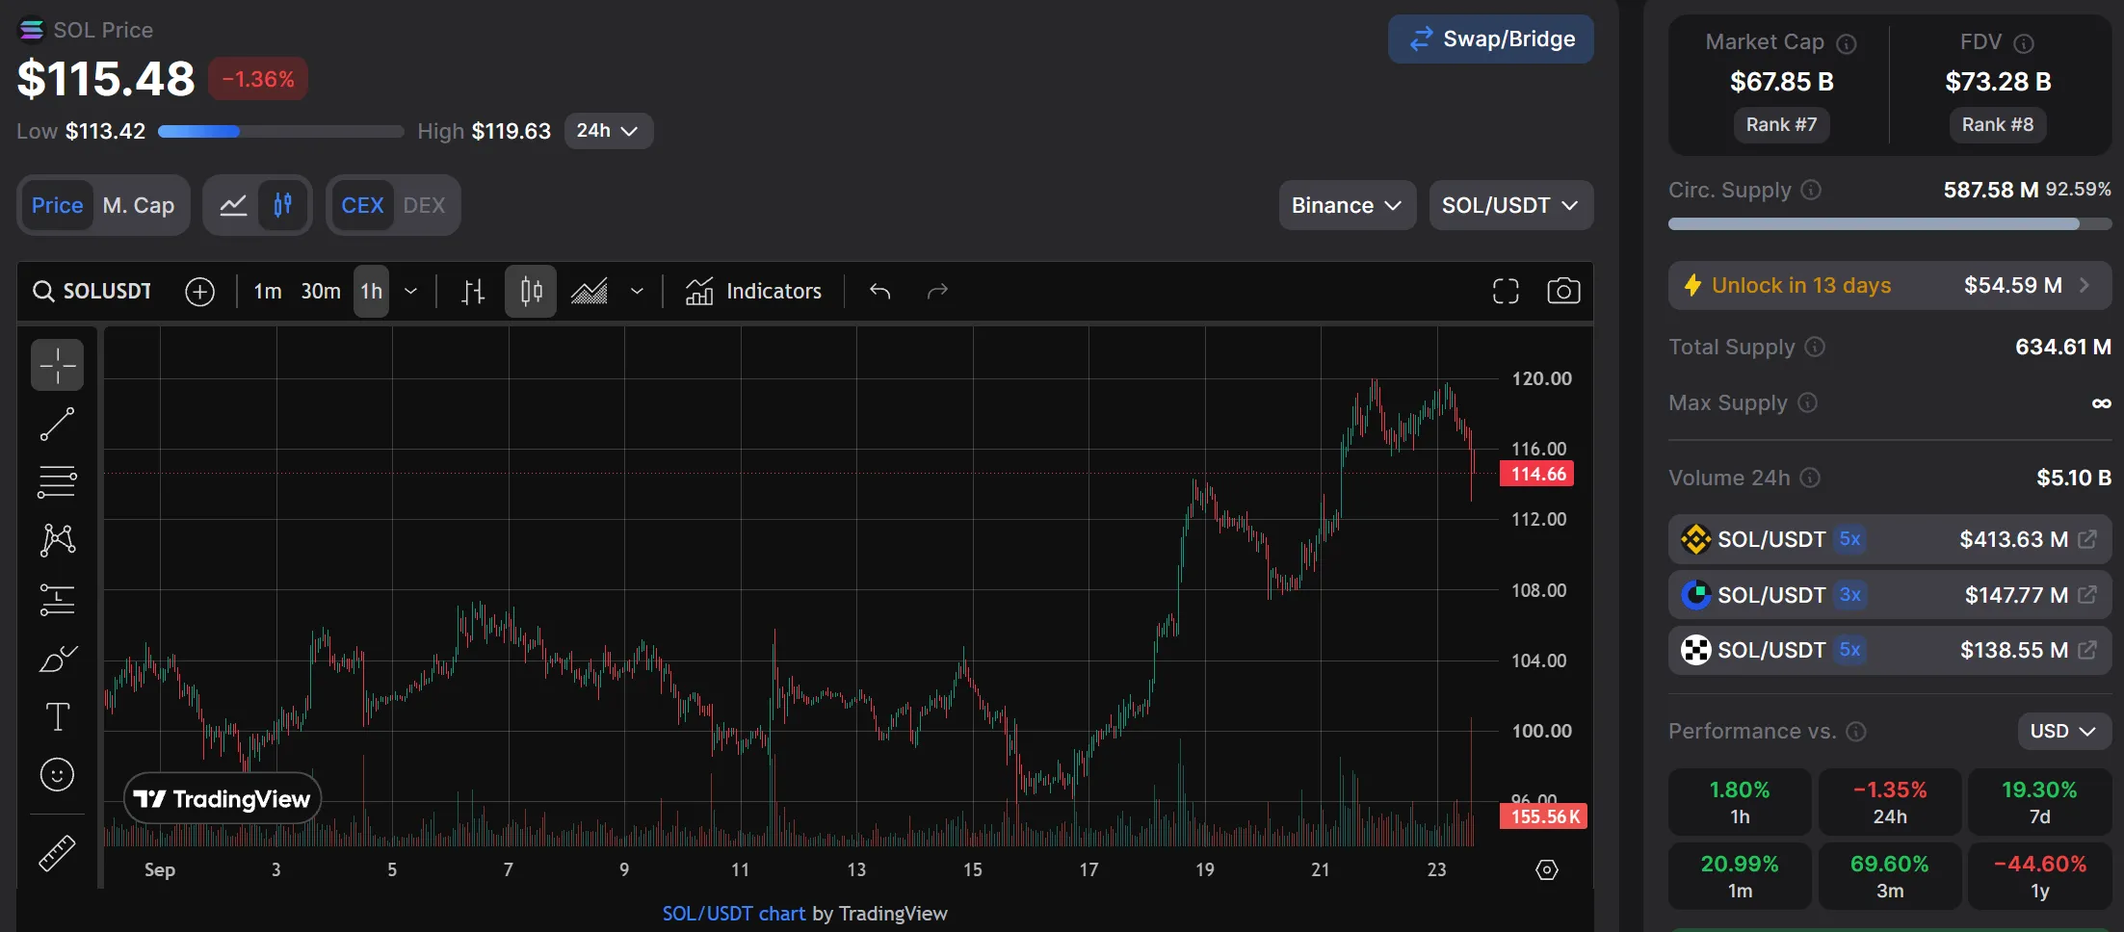Screen dimensions: 2124x932
Task: Redo the chart action
Action: coord(937,292)
